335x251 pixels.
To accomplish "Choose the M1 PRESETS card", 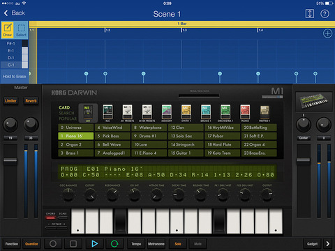I will (x=127, y=113).
